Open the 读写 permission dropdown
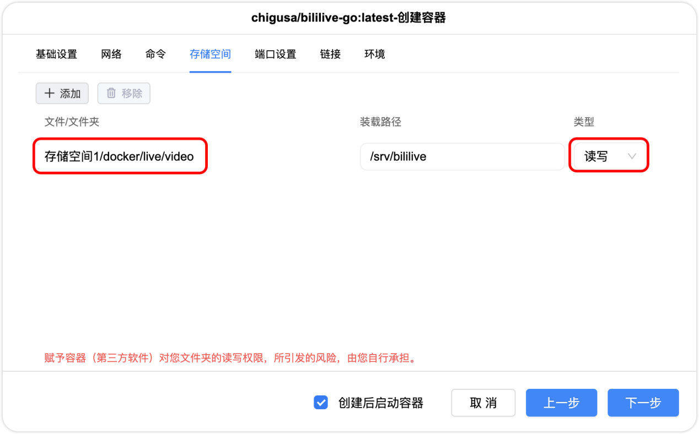 (608, 156)
